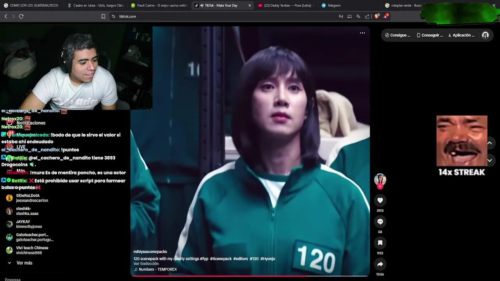Reload the TikTok page

21,16
